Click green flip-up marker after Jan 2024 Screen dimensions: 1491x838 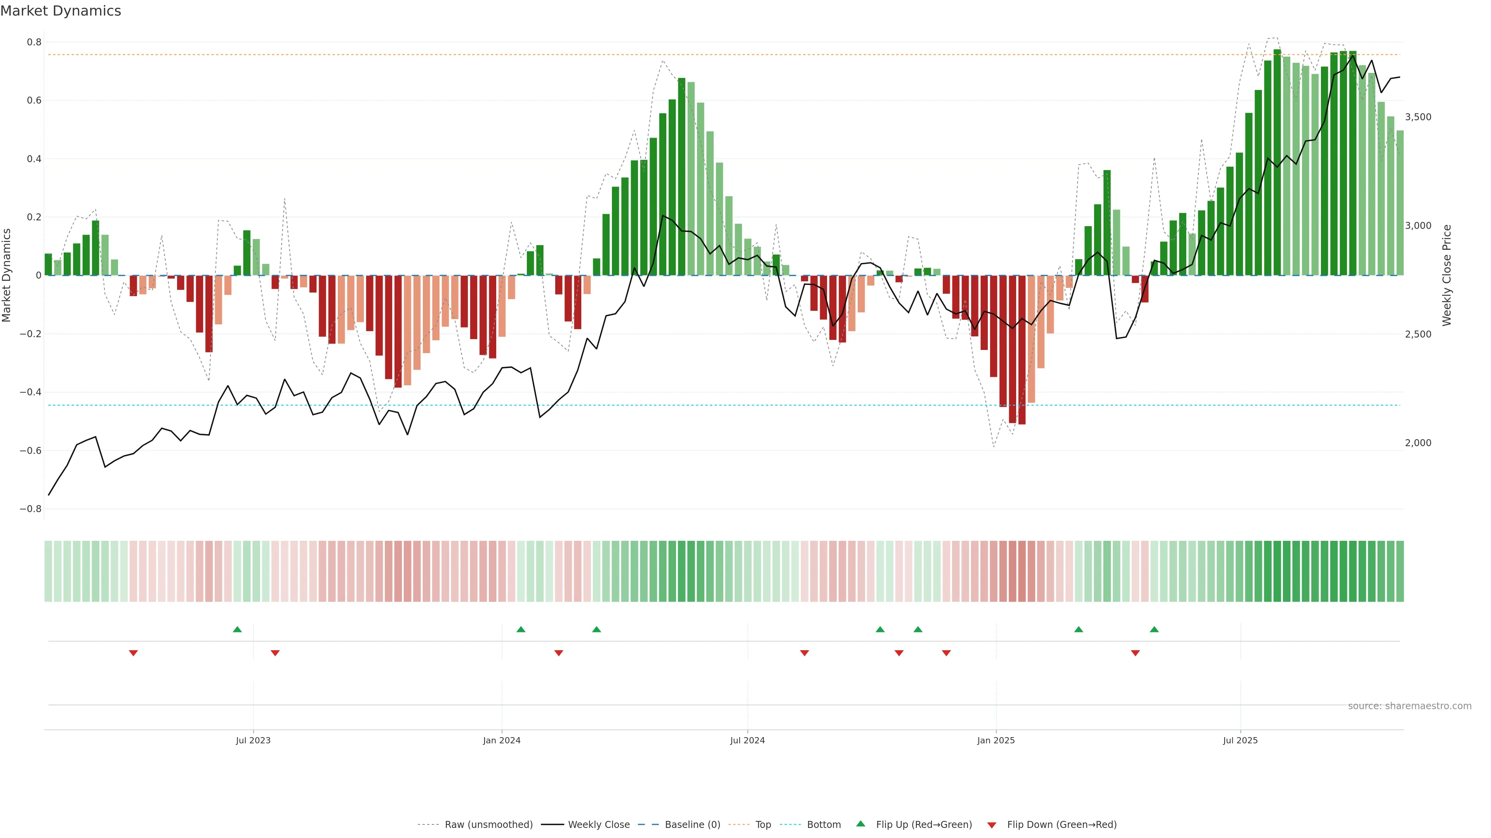[521, 629]
